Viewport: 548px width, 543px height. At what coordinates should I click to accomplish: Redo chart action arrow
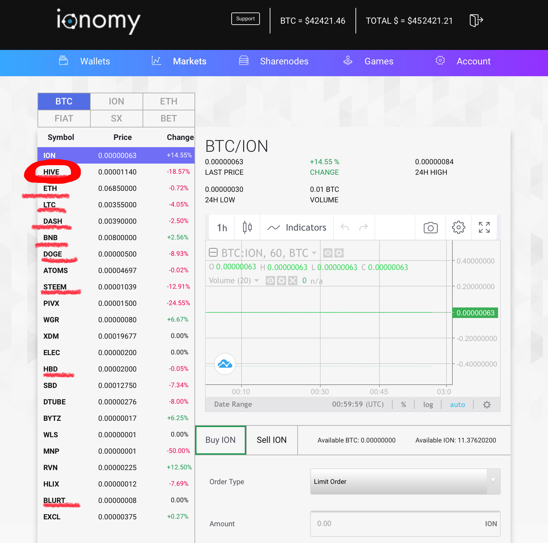(x=363, y=227)
